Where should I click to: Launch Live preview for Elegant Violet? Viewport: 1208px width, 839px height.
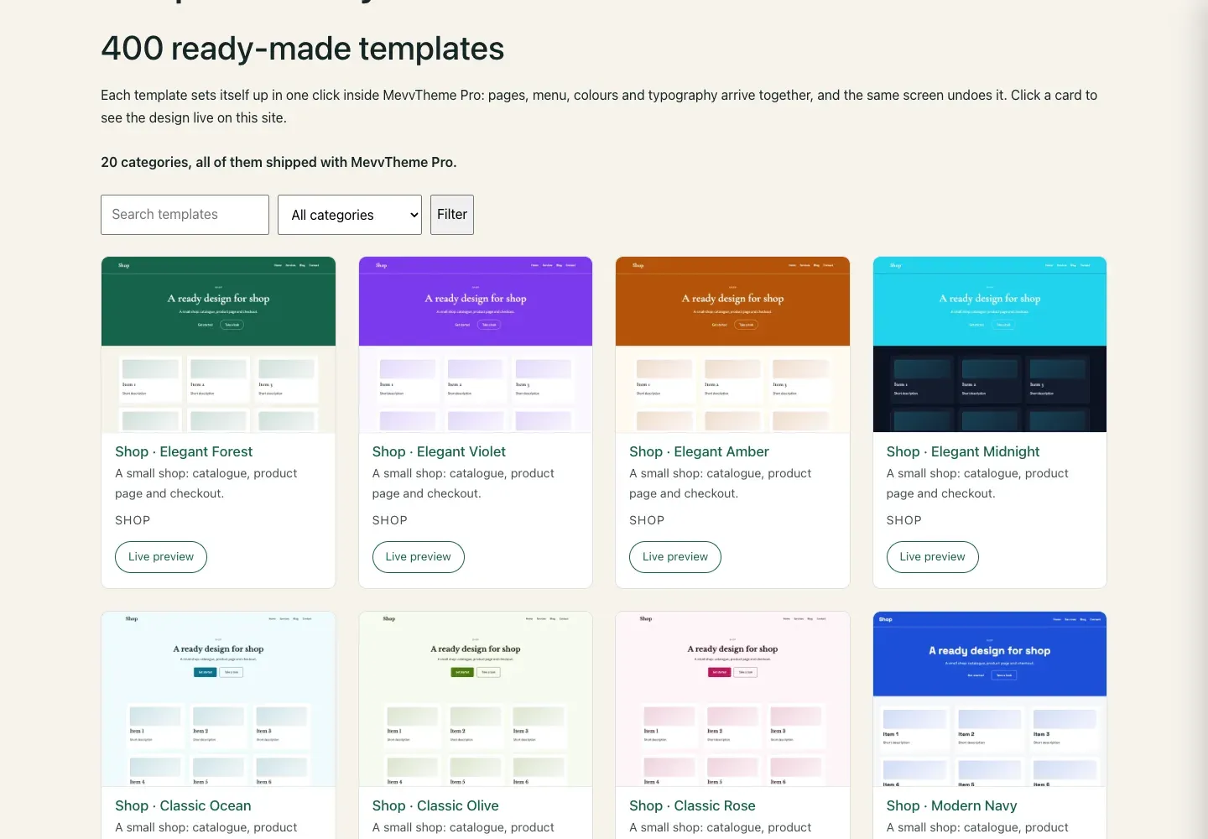click(418, 557)
